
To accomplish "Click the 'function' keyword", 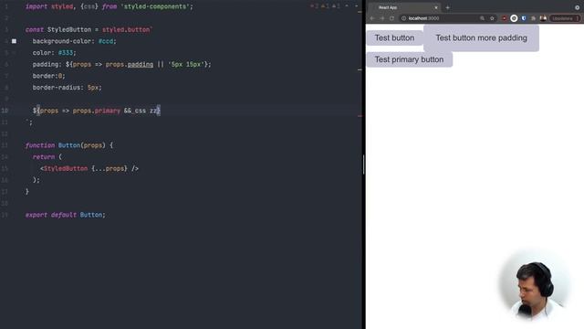I will [40, 145].
